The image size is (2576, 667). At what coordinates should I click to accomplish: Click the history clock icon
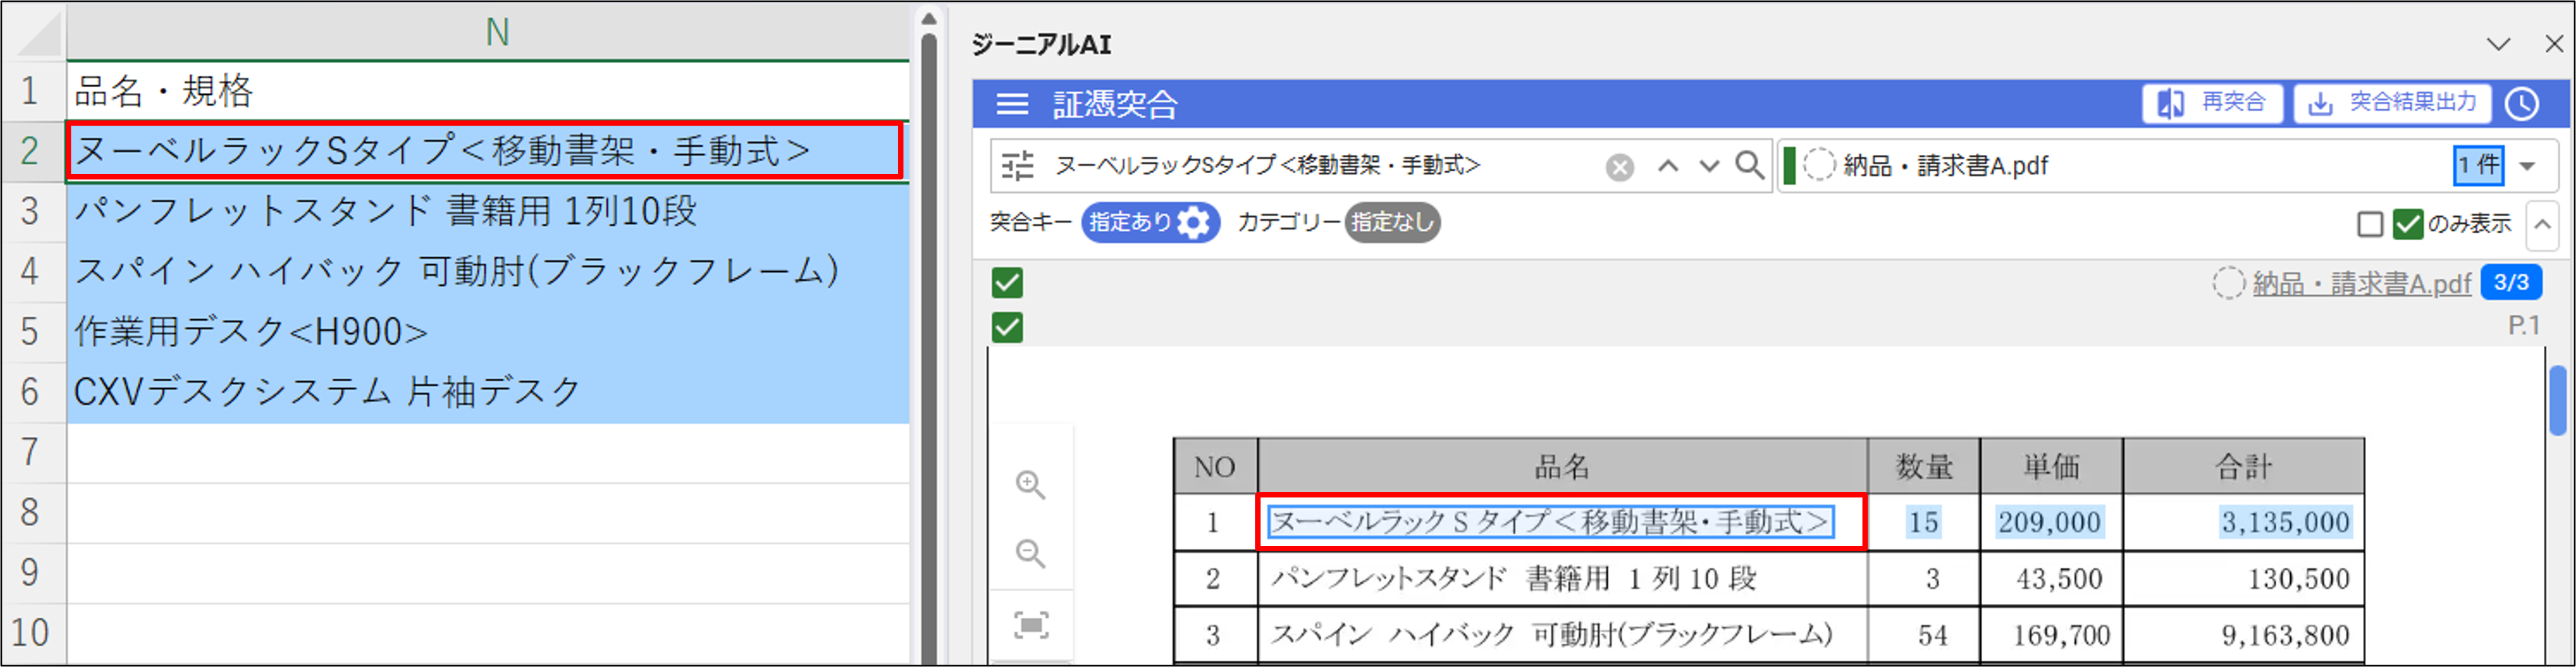tap(2522, 103)
